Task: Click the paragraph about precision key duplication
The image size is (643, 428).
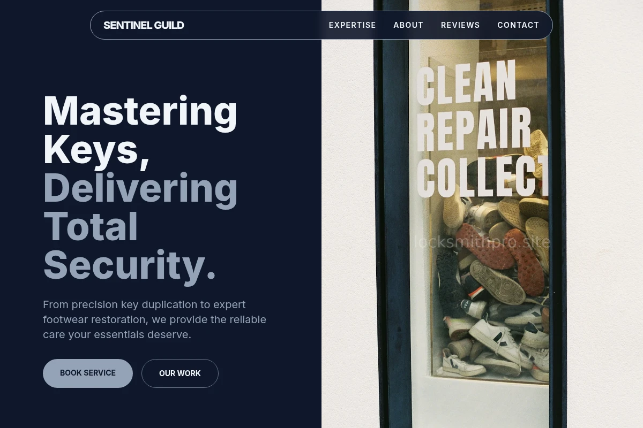Action: (x=155, y=319)
